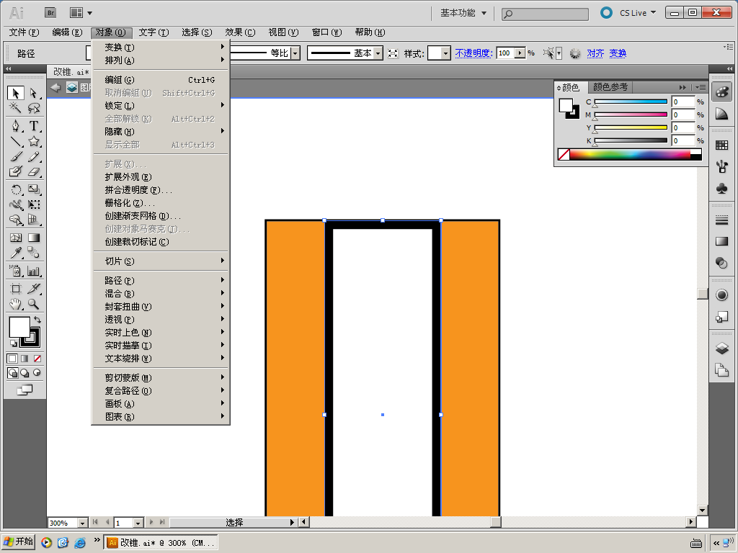
Task: Open the 样式 graphic style dropdown
Action: click(x=445, y=53)
